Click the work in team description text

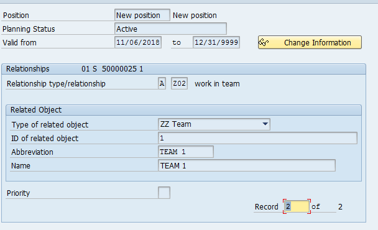[x=217, y=84]
